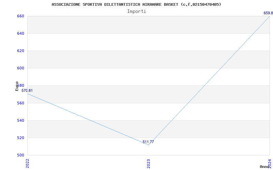
Task: Click the 2022 x-axis label
Action: click(x=27, y=164)
